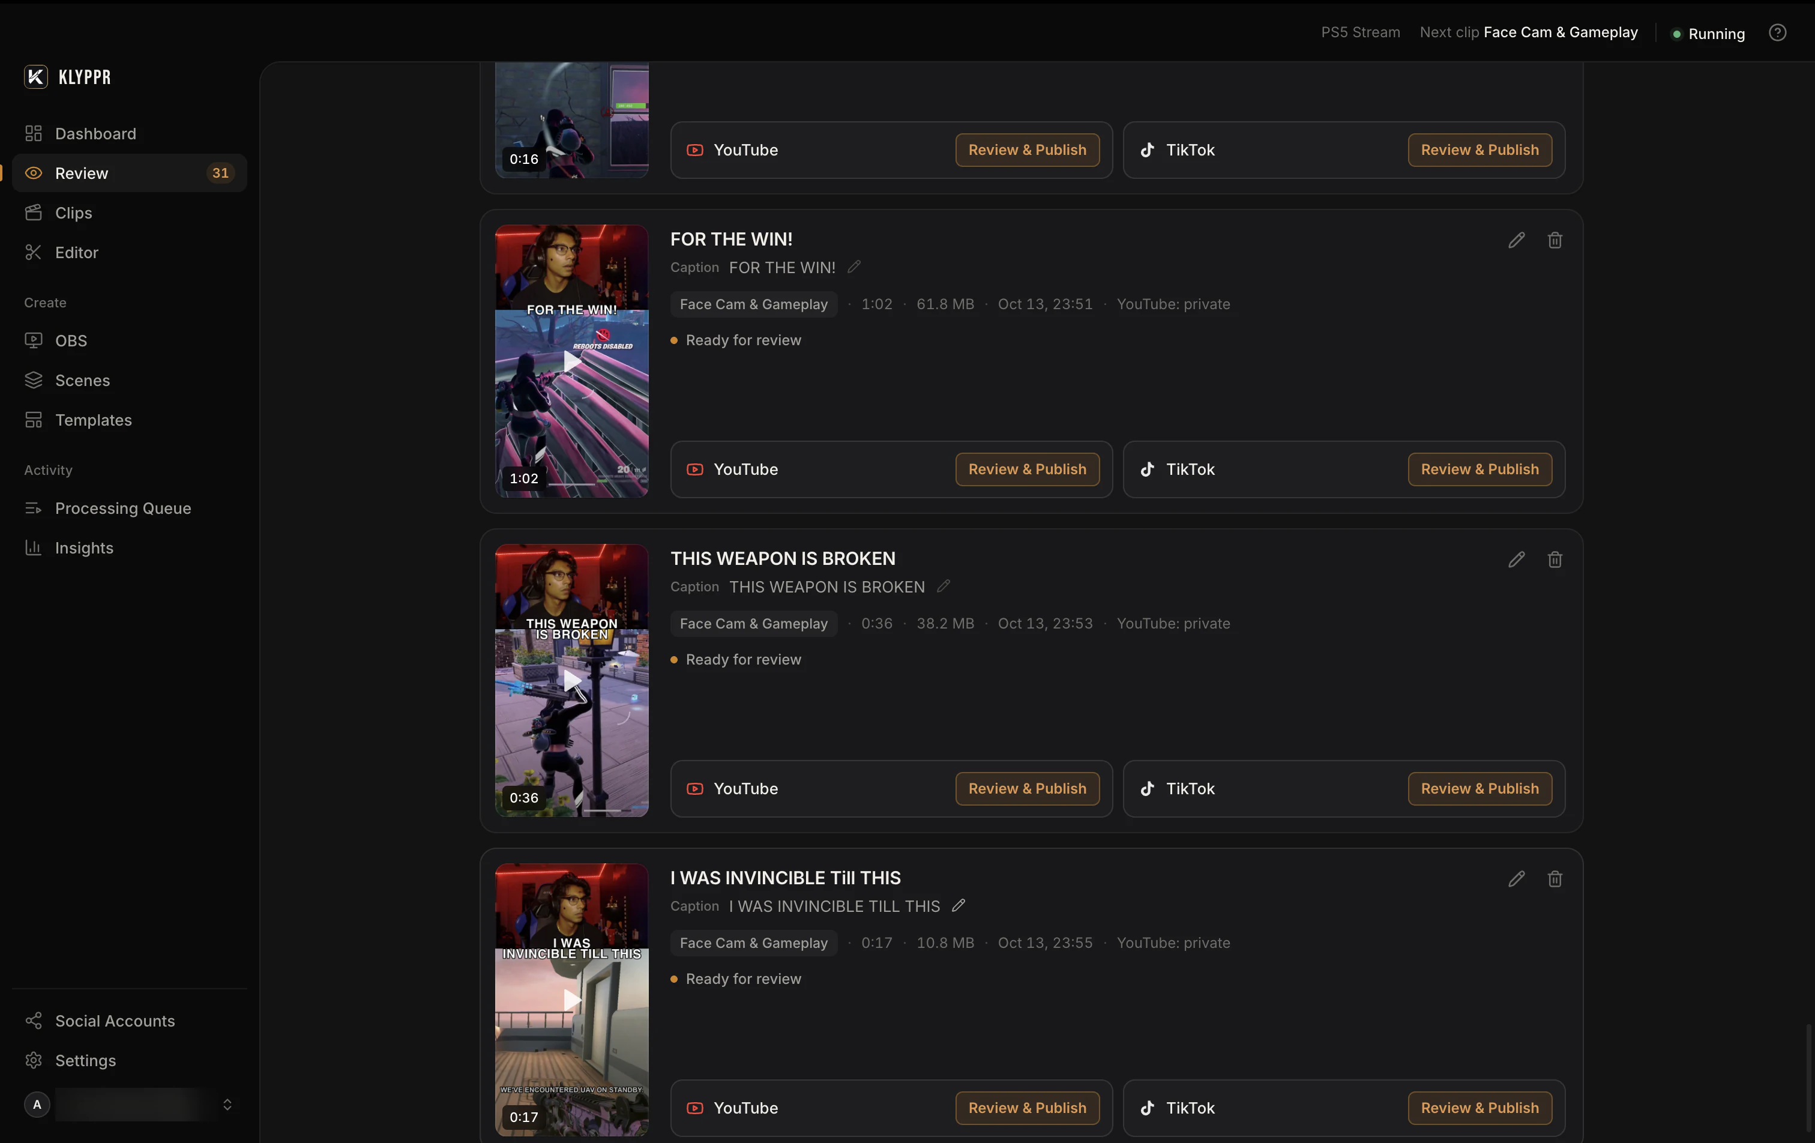
Task: Open Settings
Action: tap(130, 1060)
